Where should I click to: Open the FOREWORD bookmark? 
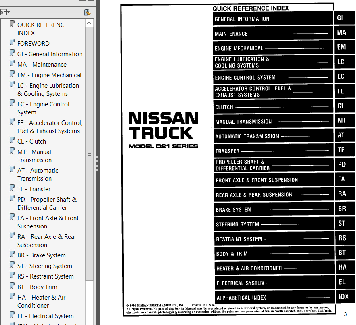point(34,43)
